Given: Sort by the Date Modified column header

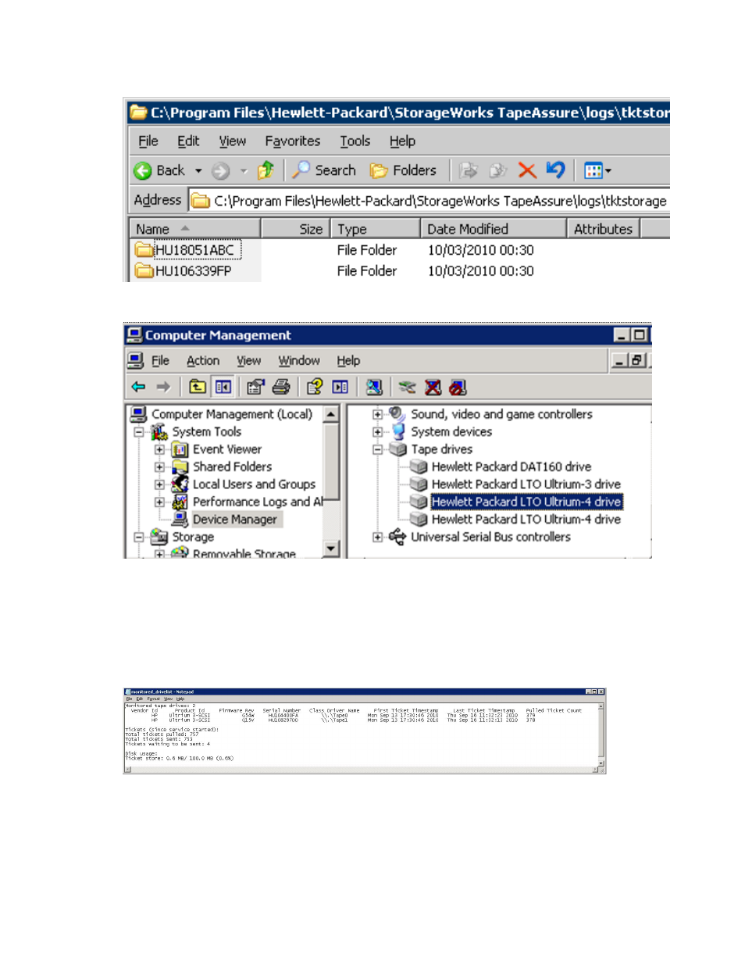Looking at the screenshot, I should (x=494, y=229).
